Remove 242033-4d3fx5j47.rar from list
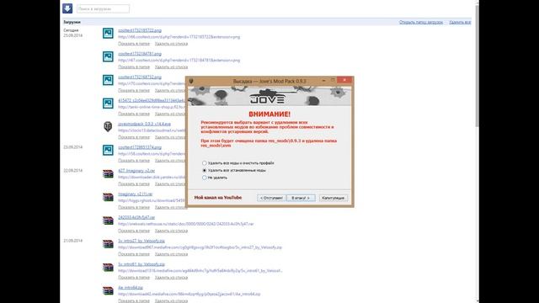The width and height of the screenshot is (539, 303). click(171, 231)
